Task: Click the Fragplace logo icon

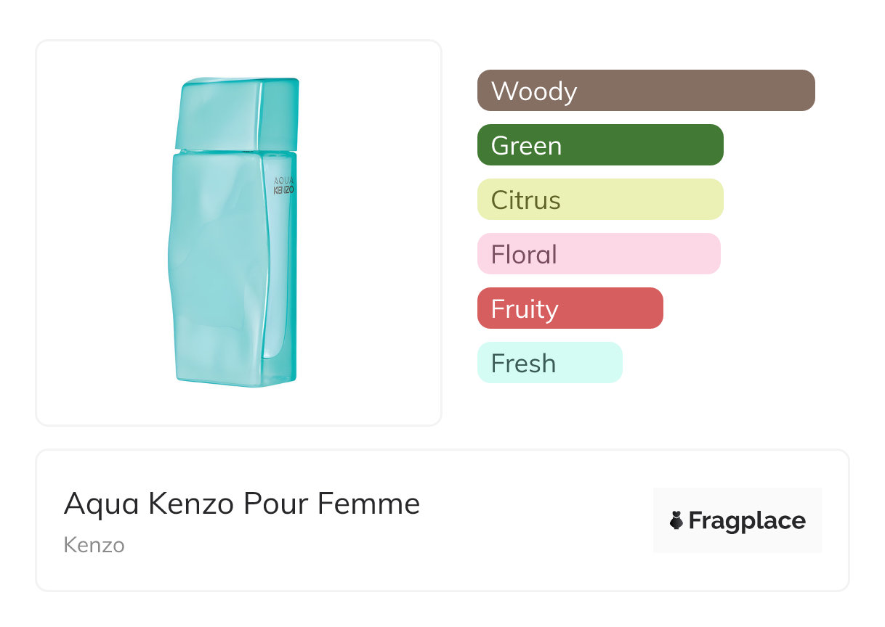Action: 676,521
